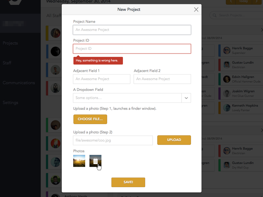The image size is (263, 197).
Task: Select the first sunset photo thumbnail
Action: point(79,161)
